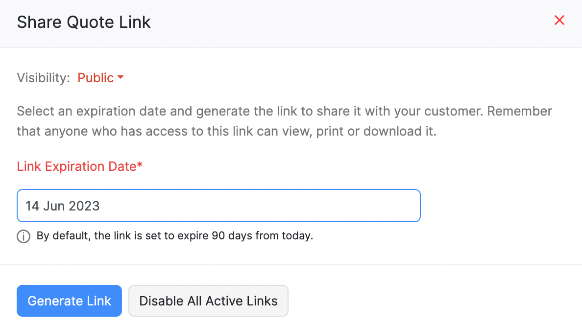The image size is (582, 326).
Task: Click the red caret beside Public
Action: coord(121,78)
